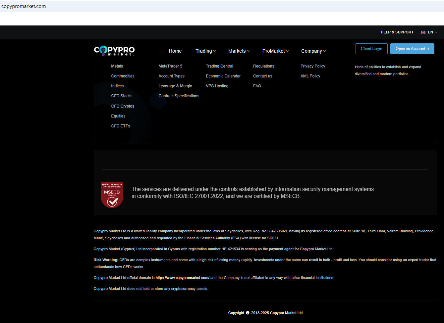Image resolution: width=444 pixels, height=323 pixels.
Task: Open the MetaTrader 5 link
Action: click(x=170, y=66)
